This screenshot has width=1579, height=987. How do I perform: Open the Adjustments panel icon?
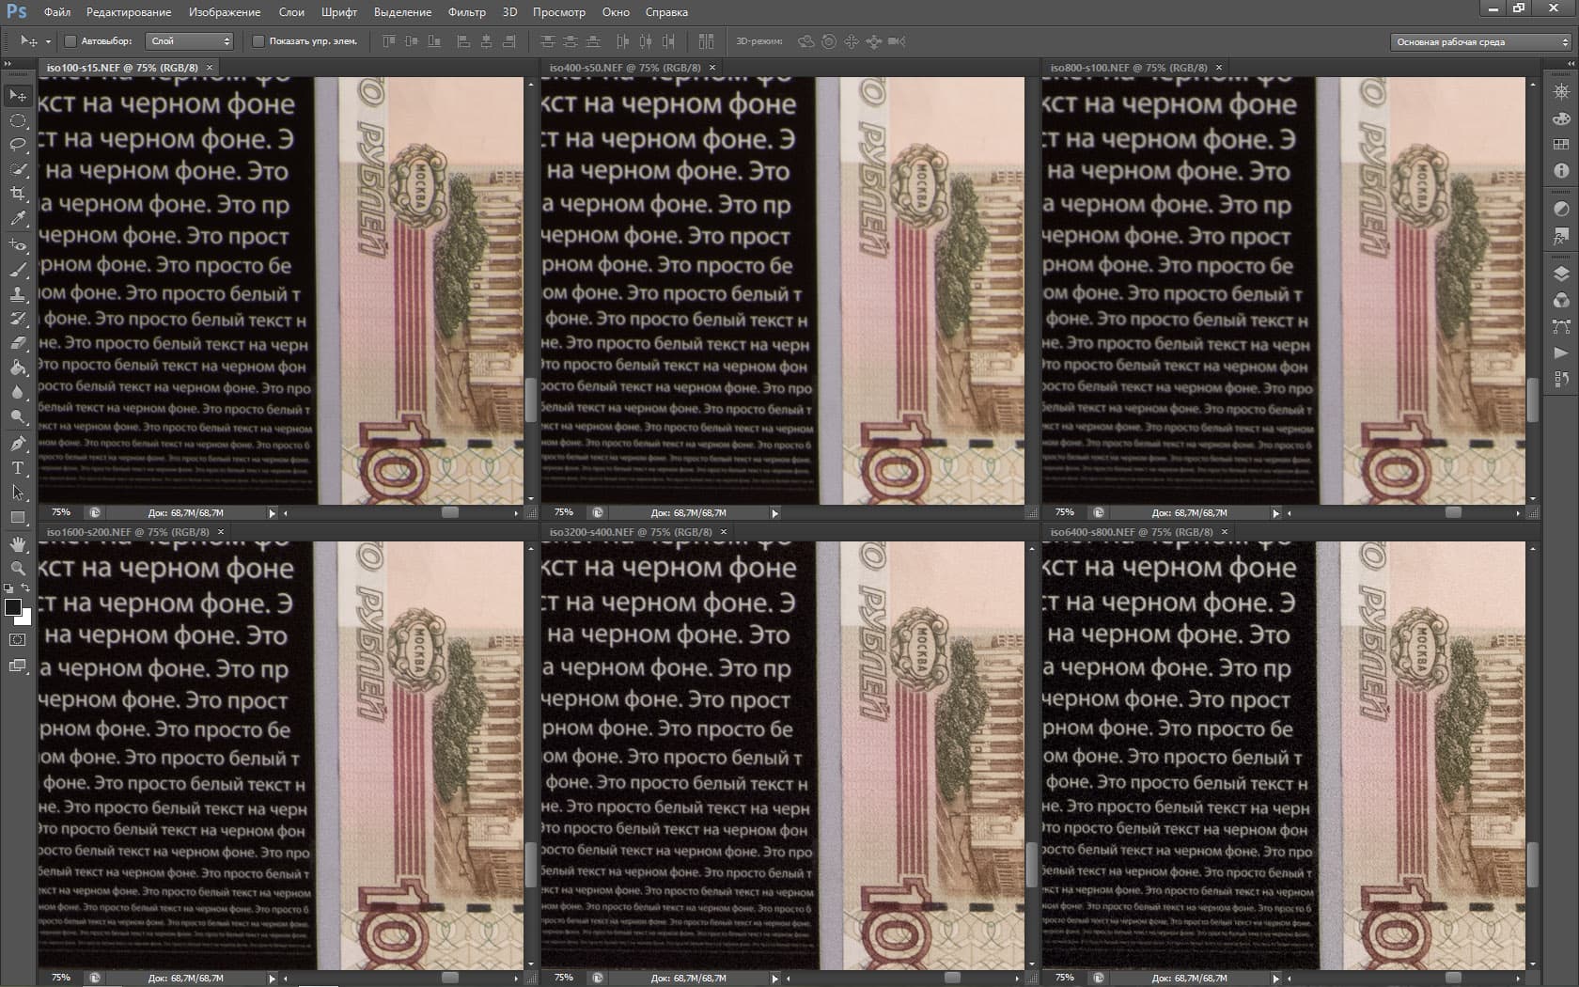pos(1561,209)
